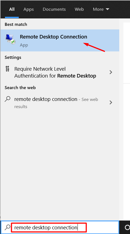
Task: Launch Remote Desktop Connection from its title text
Action: click(x=54, y=37)
